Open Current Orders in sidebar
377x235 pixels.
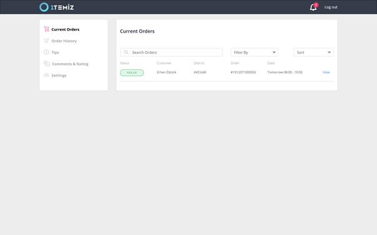point(65,29)
